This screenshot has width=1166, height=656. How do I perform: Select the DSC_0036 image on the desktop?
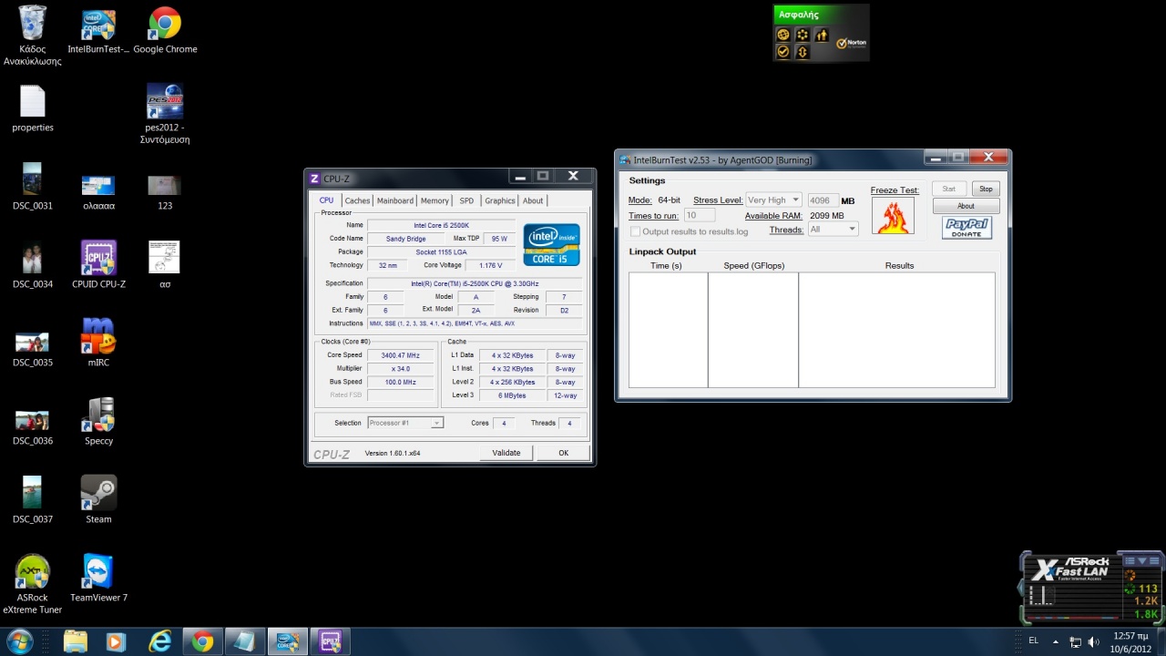coord(33,428)
